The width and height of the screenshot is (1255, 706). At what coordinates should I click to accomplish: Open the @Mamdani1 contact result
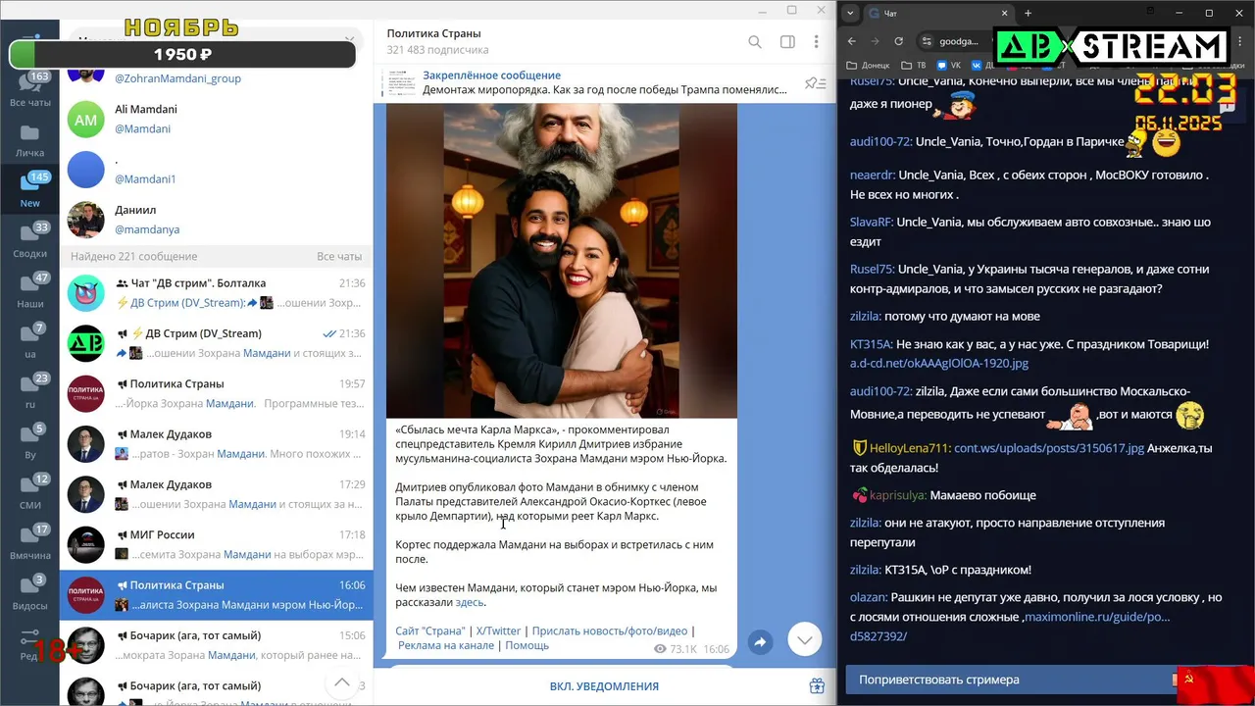click(216, 170)
